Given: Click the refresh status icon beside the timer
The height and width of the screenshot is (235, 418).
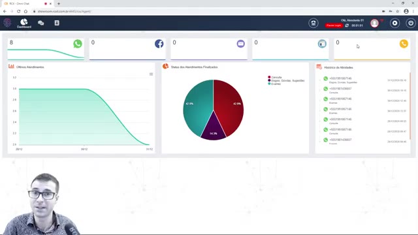Looking at the screenshot, I should tap(347, 25).
